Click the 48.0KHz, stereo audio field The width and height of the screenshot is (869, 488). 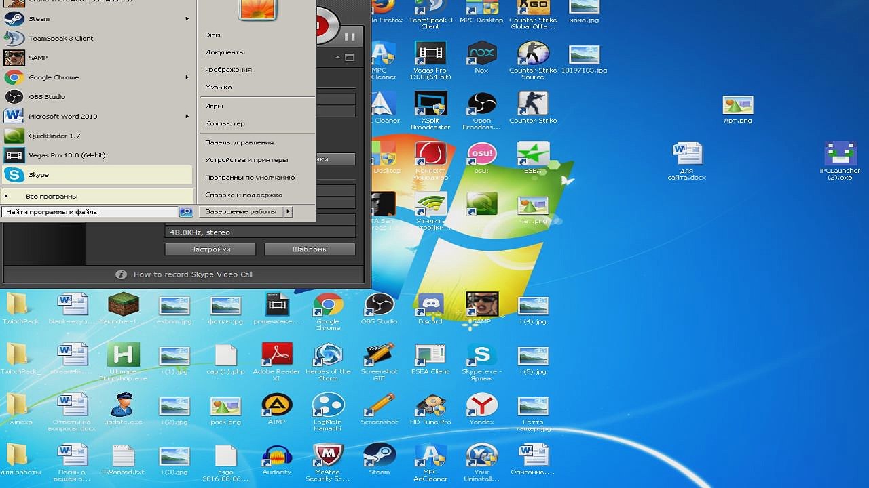coord(260,232)
